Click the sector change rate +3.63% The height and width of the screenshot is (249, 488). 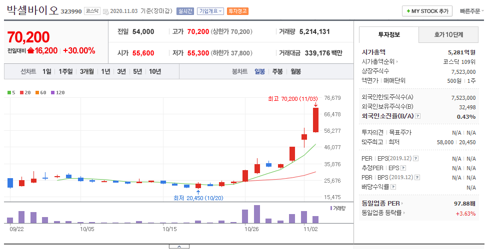[465, 213]
